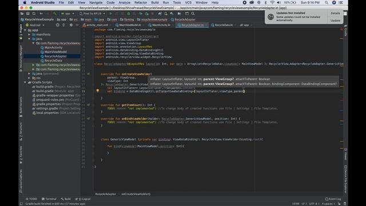This screenshot has height=206, width=366.
Task: Open the Logcat tool window button
Action: [83, 199]
